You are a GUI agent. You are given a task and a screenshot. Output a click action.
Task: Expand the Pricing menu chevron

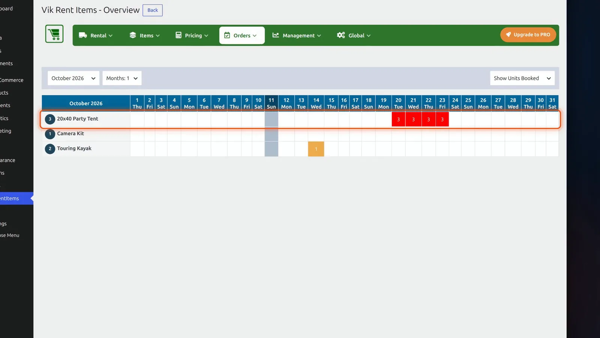[x=206, y=36]
